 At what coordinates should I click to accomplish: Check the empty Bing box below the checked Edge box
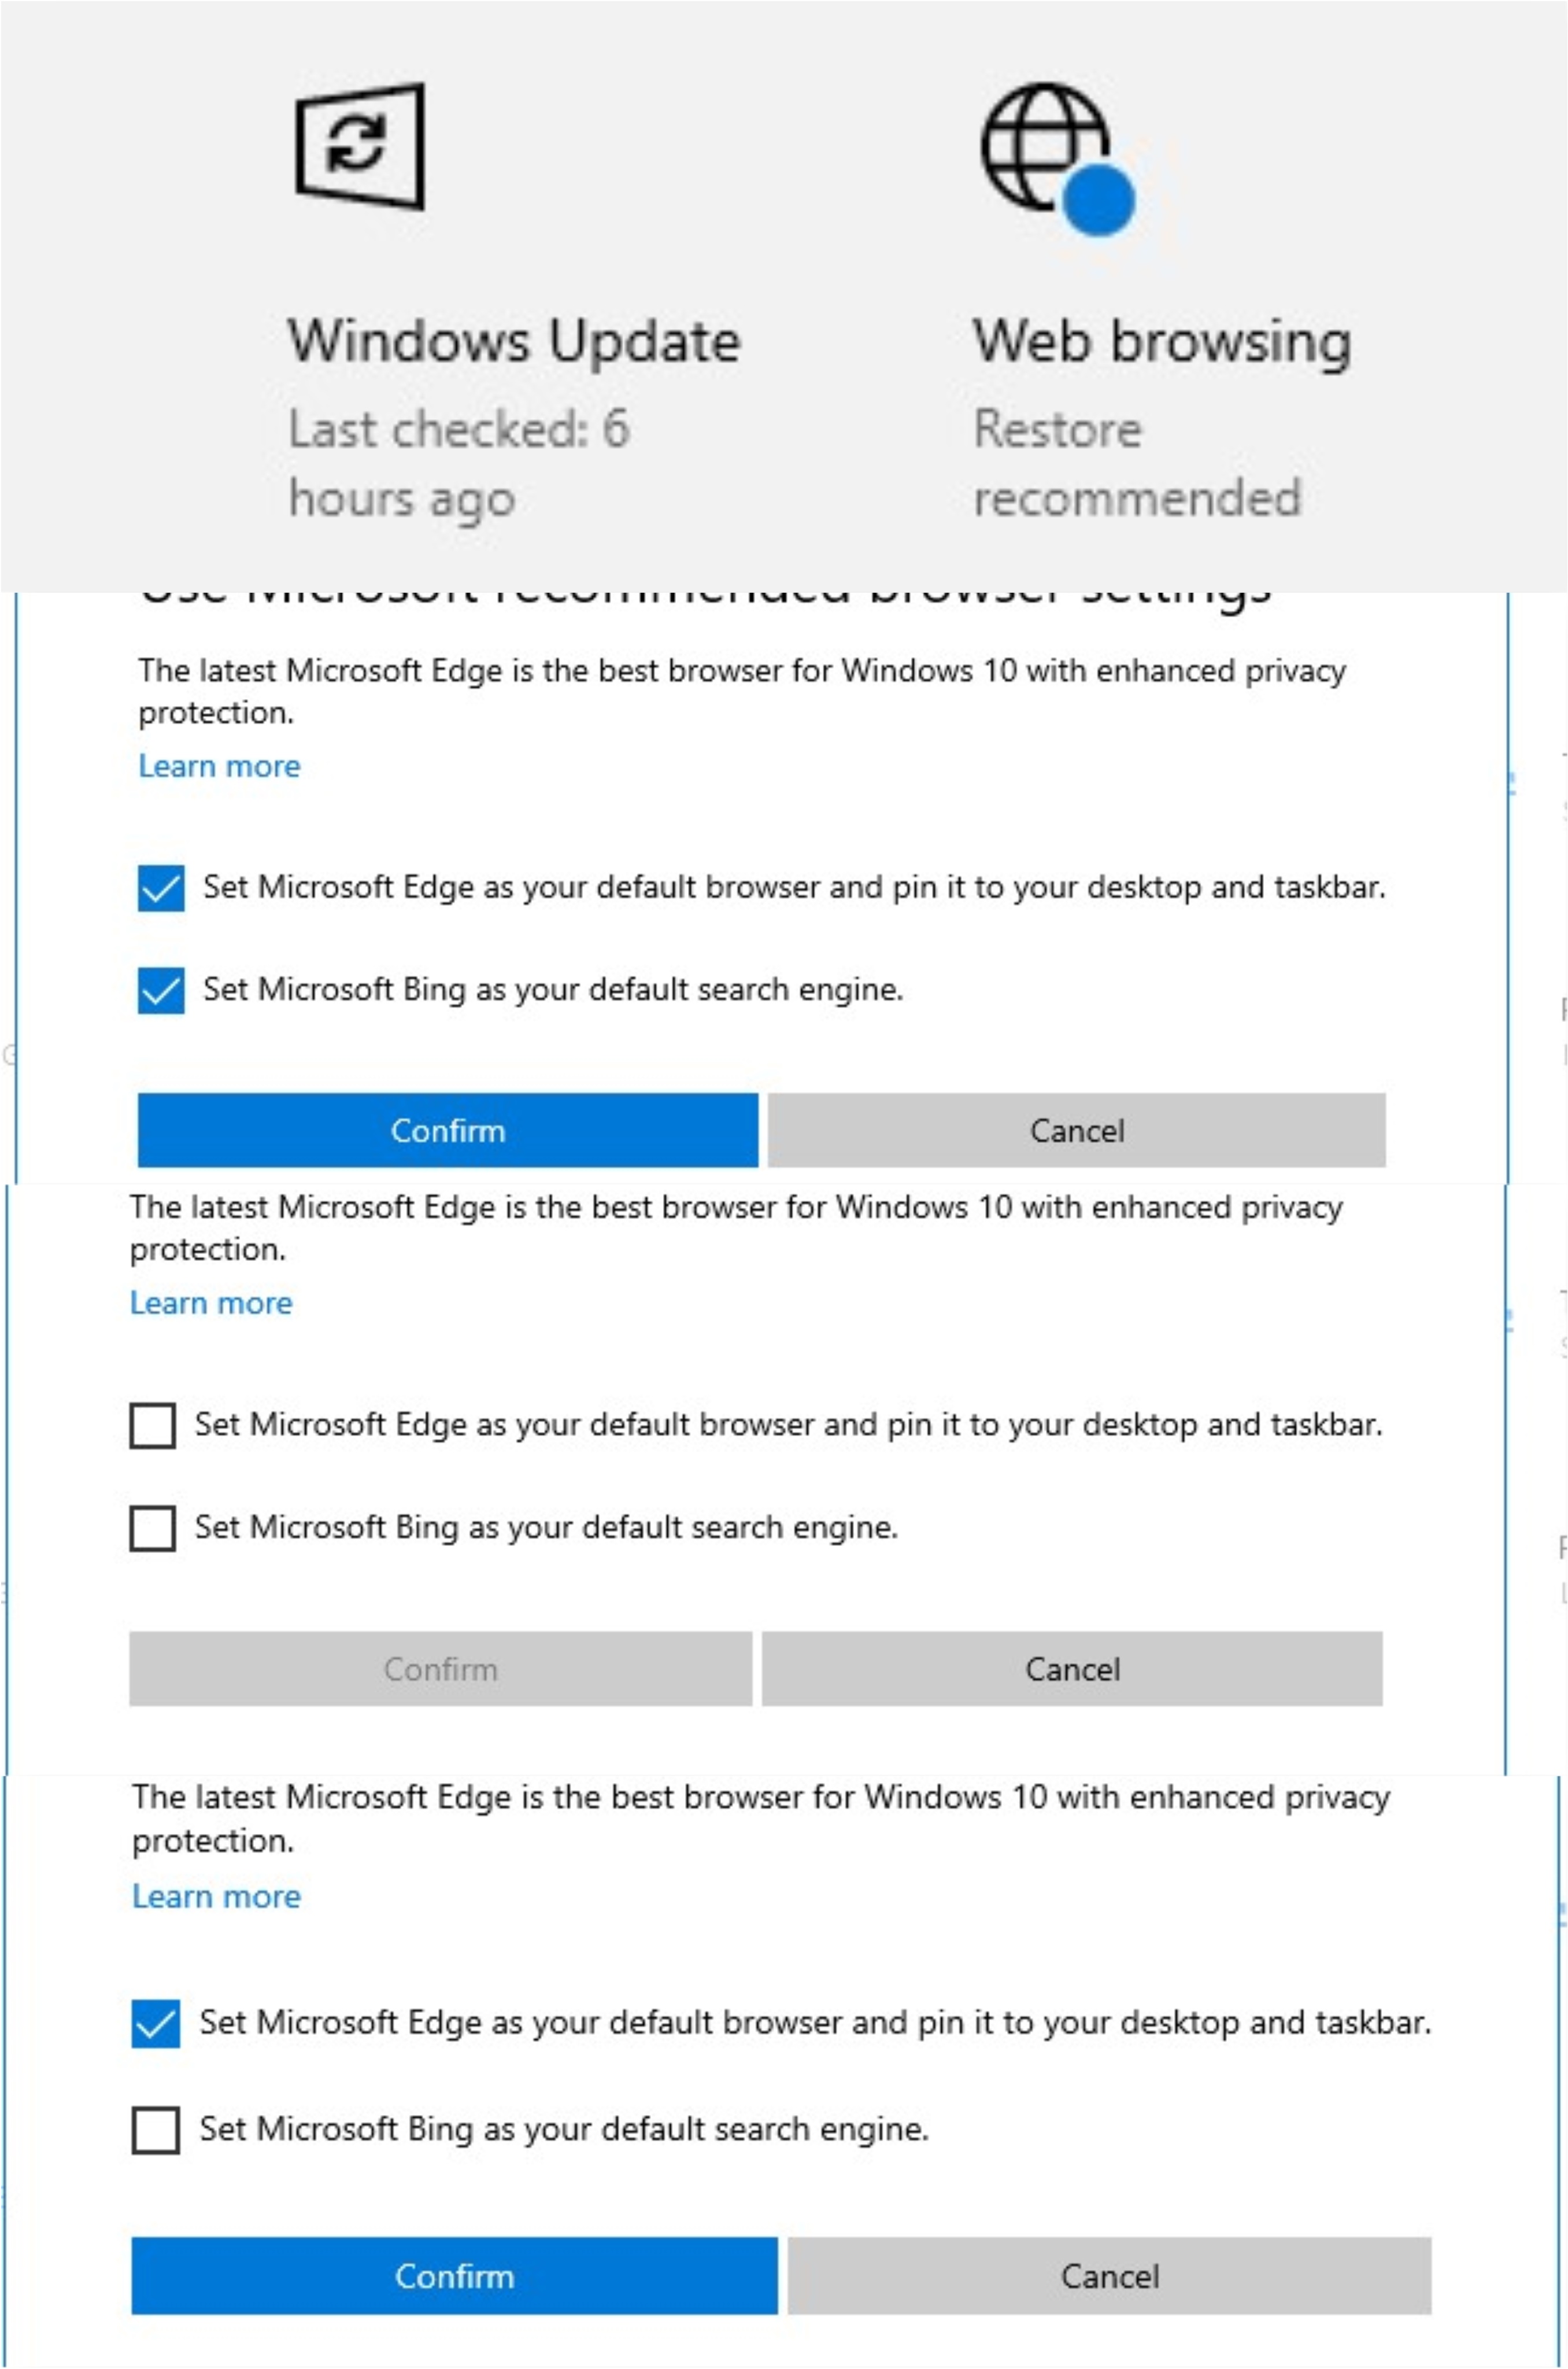156,2131
